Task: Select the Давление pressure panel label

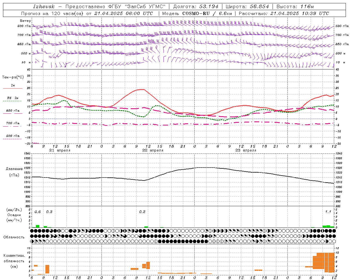Action: point(14,169)
